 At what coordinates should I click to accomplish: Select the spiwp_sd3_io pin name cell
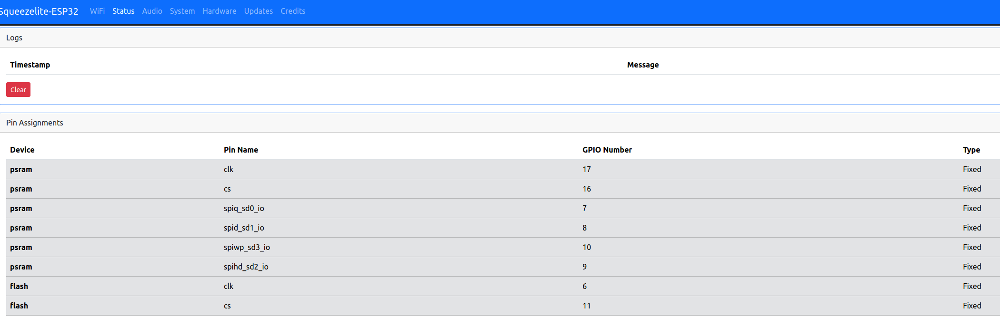(x=247, y=247)
